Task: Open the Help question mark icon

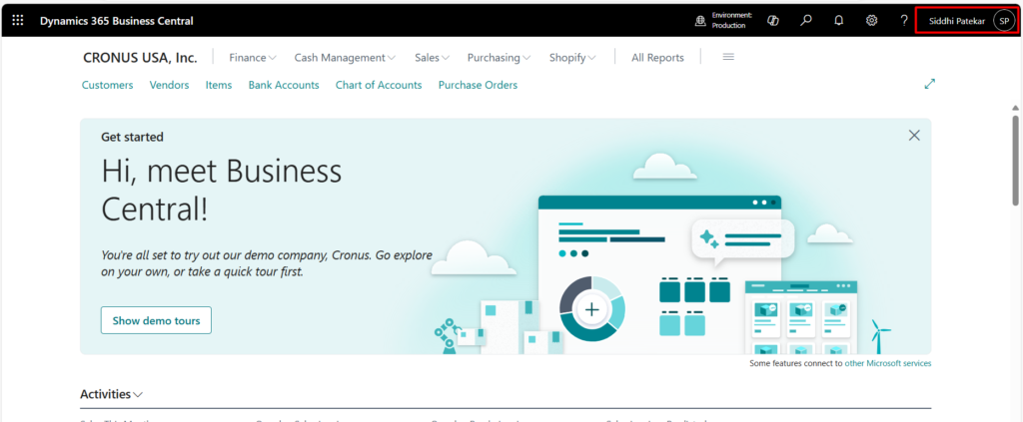Action: click(x=904, y=21)
